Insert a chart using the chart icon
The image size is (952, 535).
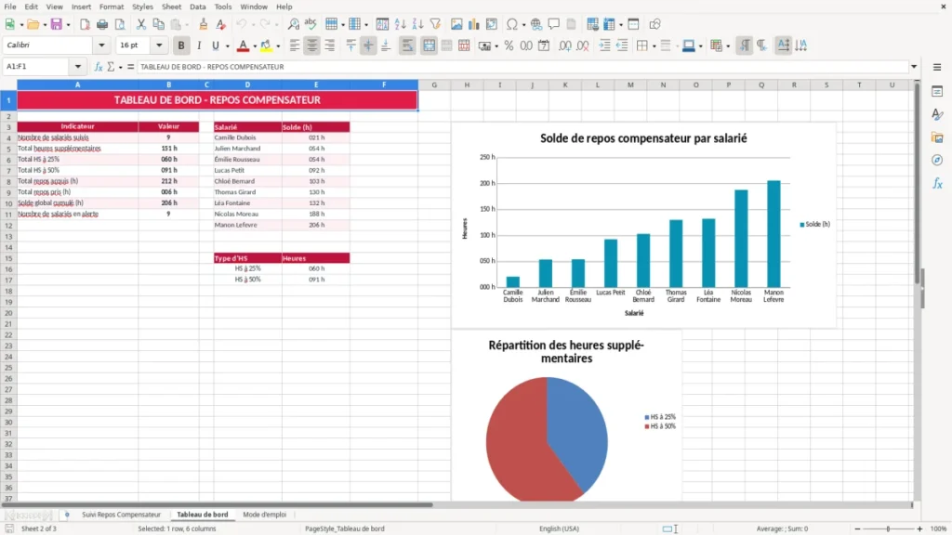(x=474, y=24)
